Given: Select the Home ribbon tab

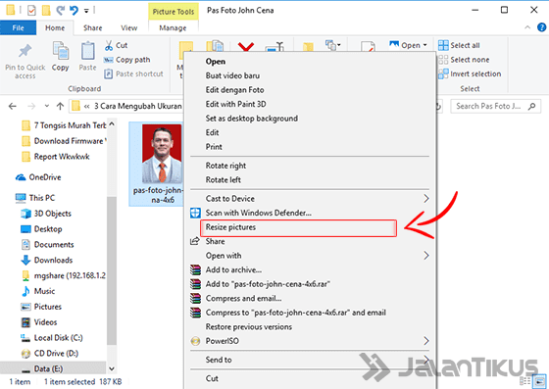Looking at the screenshot, I should tap(55, 27).
